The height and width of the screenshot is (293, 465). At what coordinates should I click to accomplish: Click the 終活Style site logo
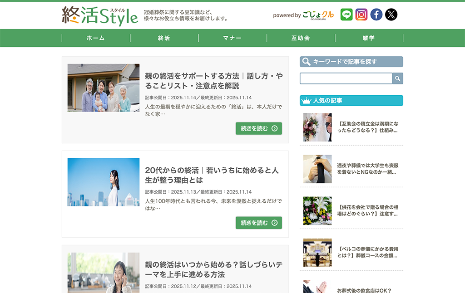pyautogui.click(x=100, y=15)
